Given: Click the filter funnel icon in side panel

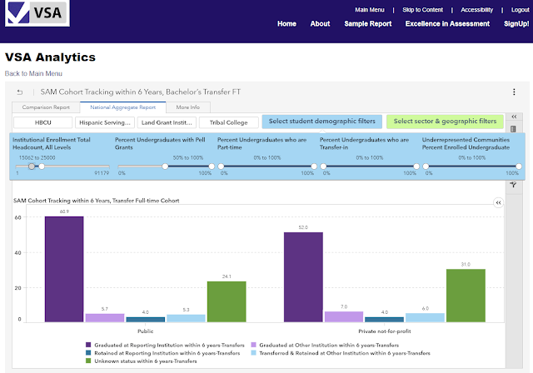Looking at the screenshot, I should click(513, 185).
